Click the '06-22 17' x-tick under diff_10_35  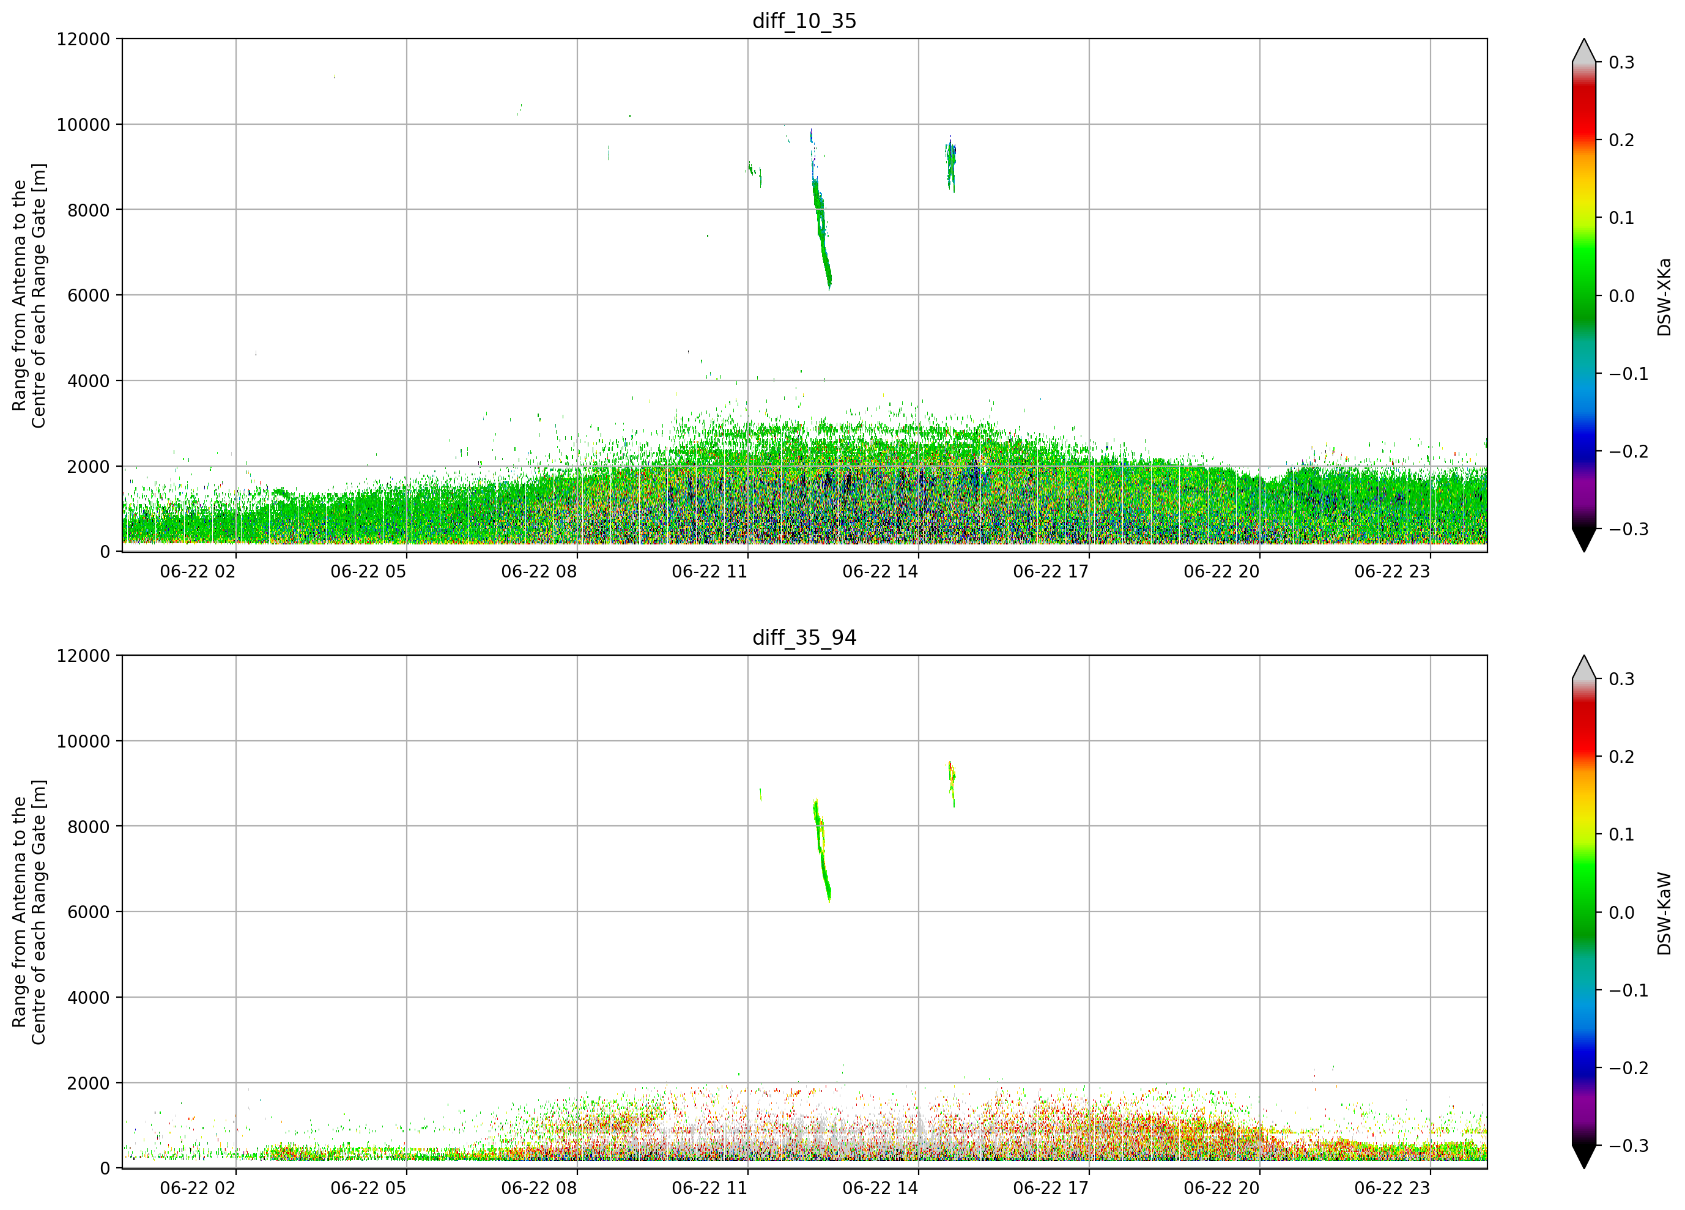(x=1051, y=571)
